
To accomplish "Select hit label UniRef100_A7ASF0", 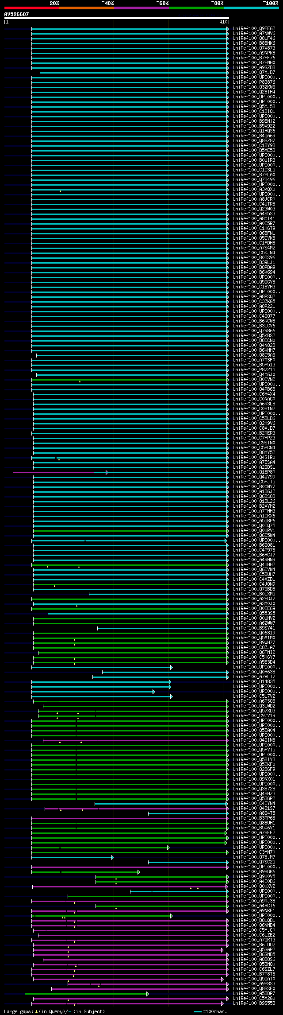I will [254, 360].
